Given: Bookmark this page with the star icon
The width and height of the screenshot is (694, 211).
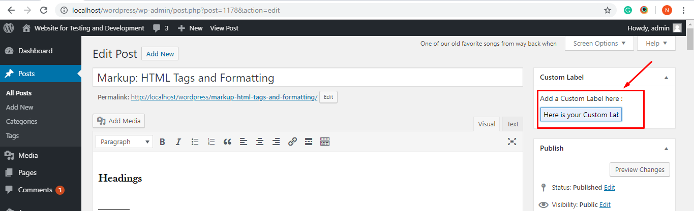Looking at the screenshot, I should tap(608, 10).
